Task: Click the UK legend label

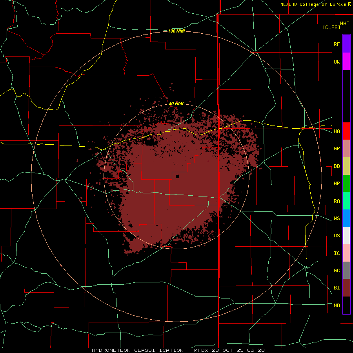Action: tap(337, 62)
